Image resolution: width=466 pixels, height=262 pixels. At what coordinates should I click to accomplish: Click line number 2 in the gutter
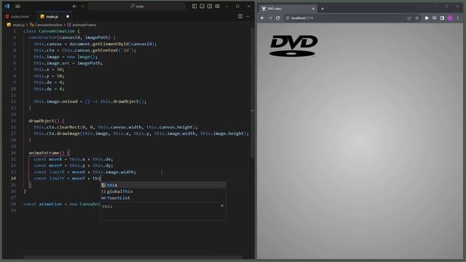click(15, 37)
